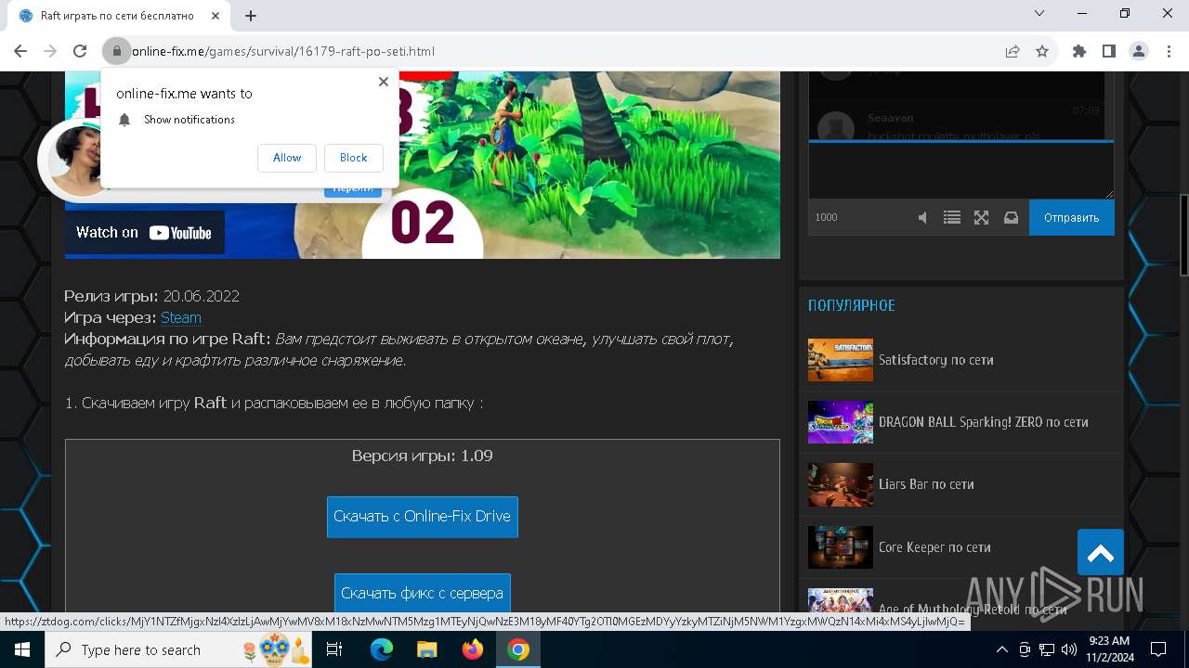Open File Explorer from taskbar
1189x668 pixels.
coord(427,649)
